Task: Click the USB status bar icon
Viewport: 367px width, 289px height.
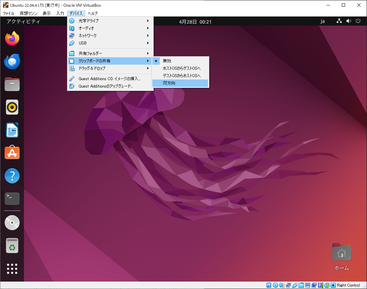Action: coord(295,285)
